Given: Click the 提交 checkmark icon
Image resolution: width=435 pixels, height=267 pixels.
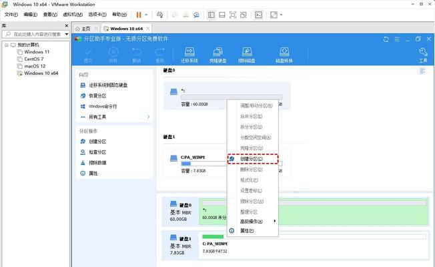Looking at the screenshot, I should [88, 51].
